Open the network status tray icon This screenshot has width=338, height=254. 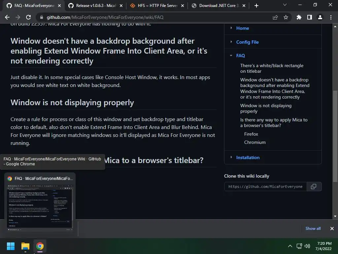pyautogui.click(x=299, y=246)
